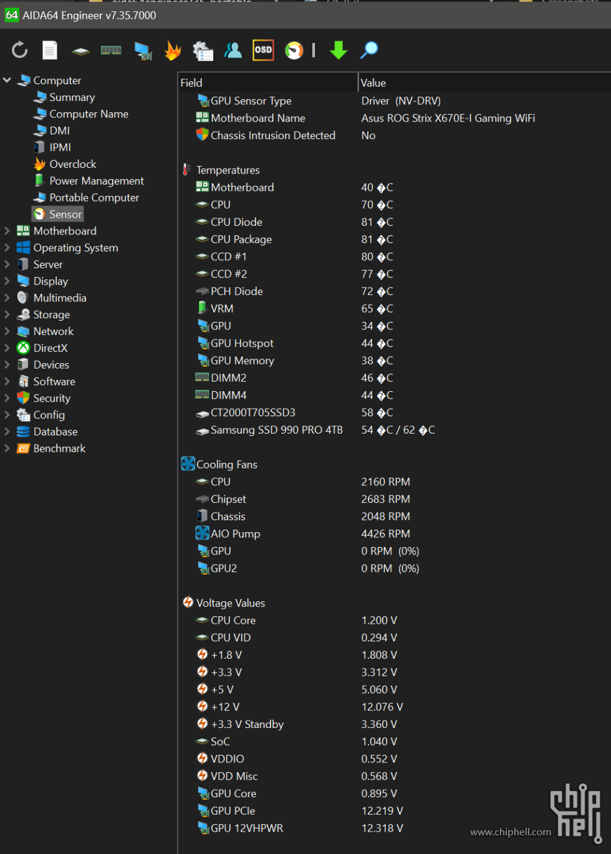The height and width of the screenshot is (854, 611).
Task: Select Software in the tree
Action: click(x=46, y=382)
